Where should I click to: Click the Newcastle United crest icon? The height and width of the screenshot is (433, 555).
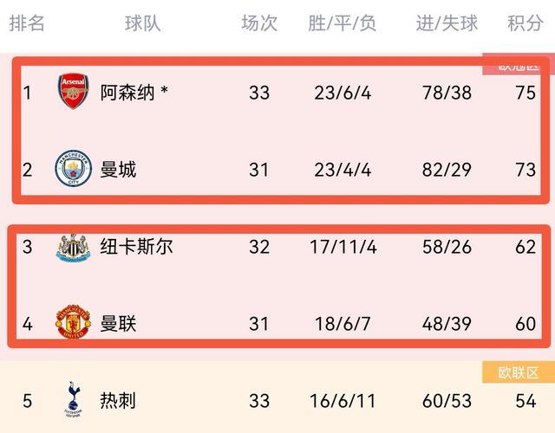pos(73,247)
